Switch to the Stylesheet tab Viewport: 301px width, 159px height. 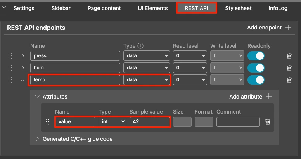(237, 8)
